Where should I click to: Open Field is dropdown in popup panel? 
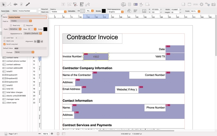(21, 21)
